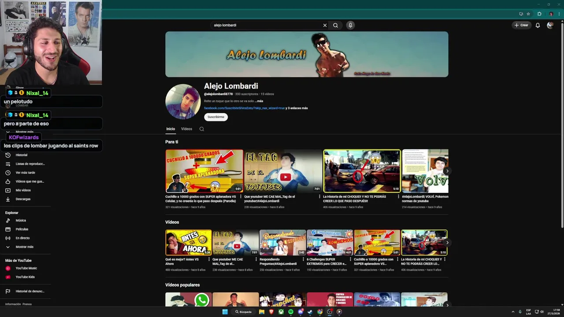Open 6 Challenges SUPER EXTREMOS thumbnail
This screenshot has height=317, width=564.
330,243
